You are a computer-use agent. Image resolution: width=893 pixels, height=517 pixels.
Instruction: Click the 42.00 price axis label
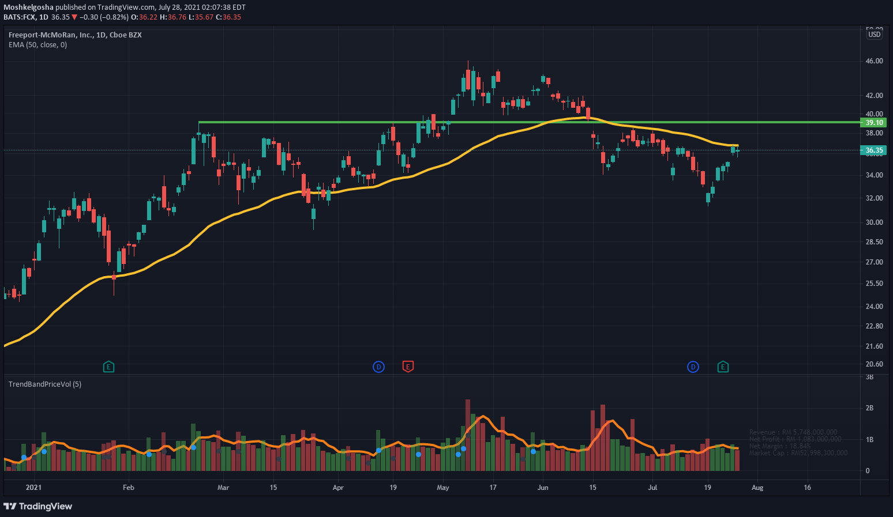(x=874, y=95)
